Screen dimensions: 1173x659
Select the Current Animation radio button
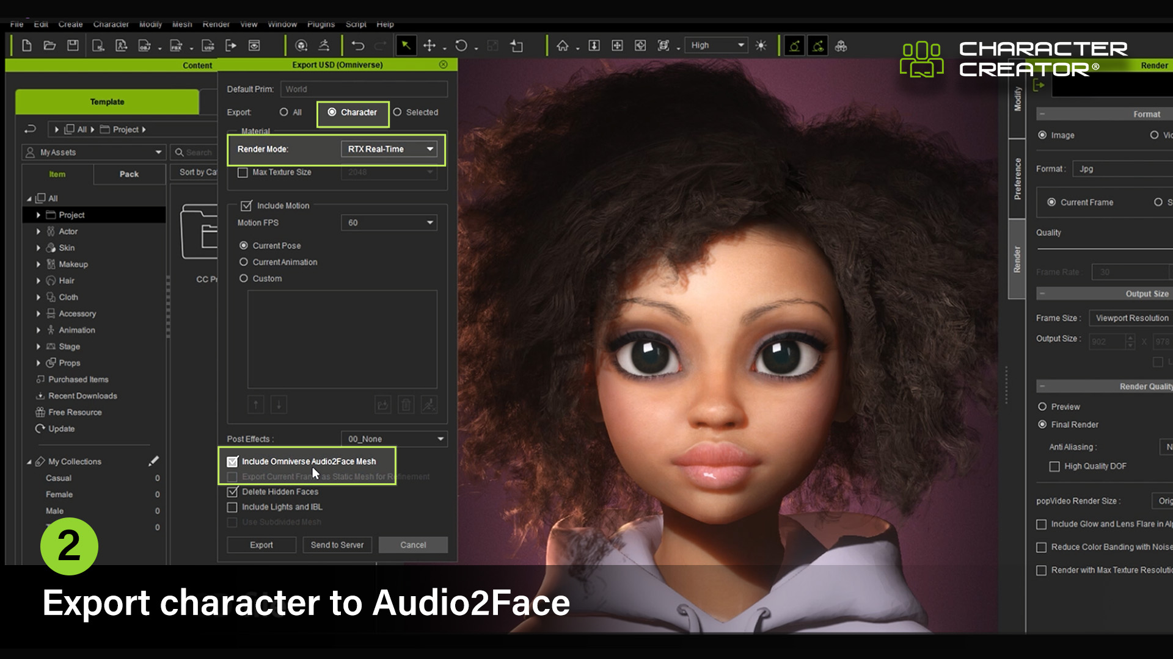click(x=244, y=262)
